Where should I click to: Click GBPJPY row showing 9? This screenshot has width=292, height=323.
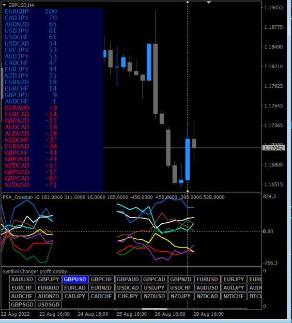30,95
